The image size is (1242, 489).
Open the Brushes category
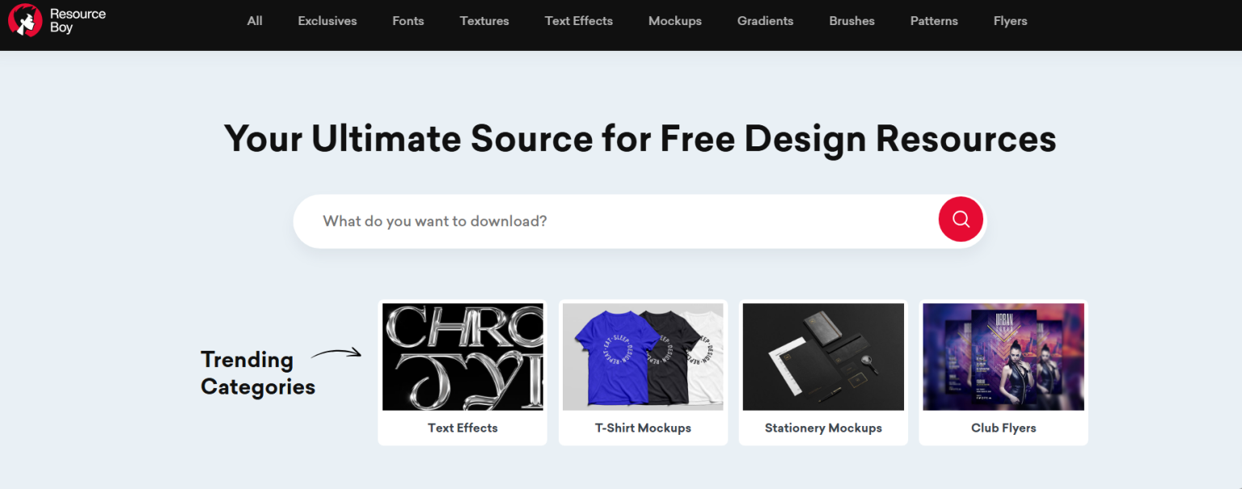(x=851, y=21)
